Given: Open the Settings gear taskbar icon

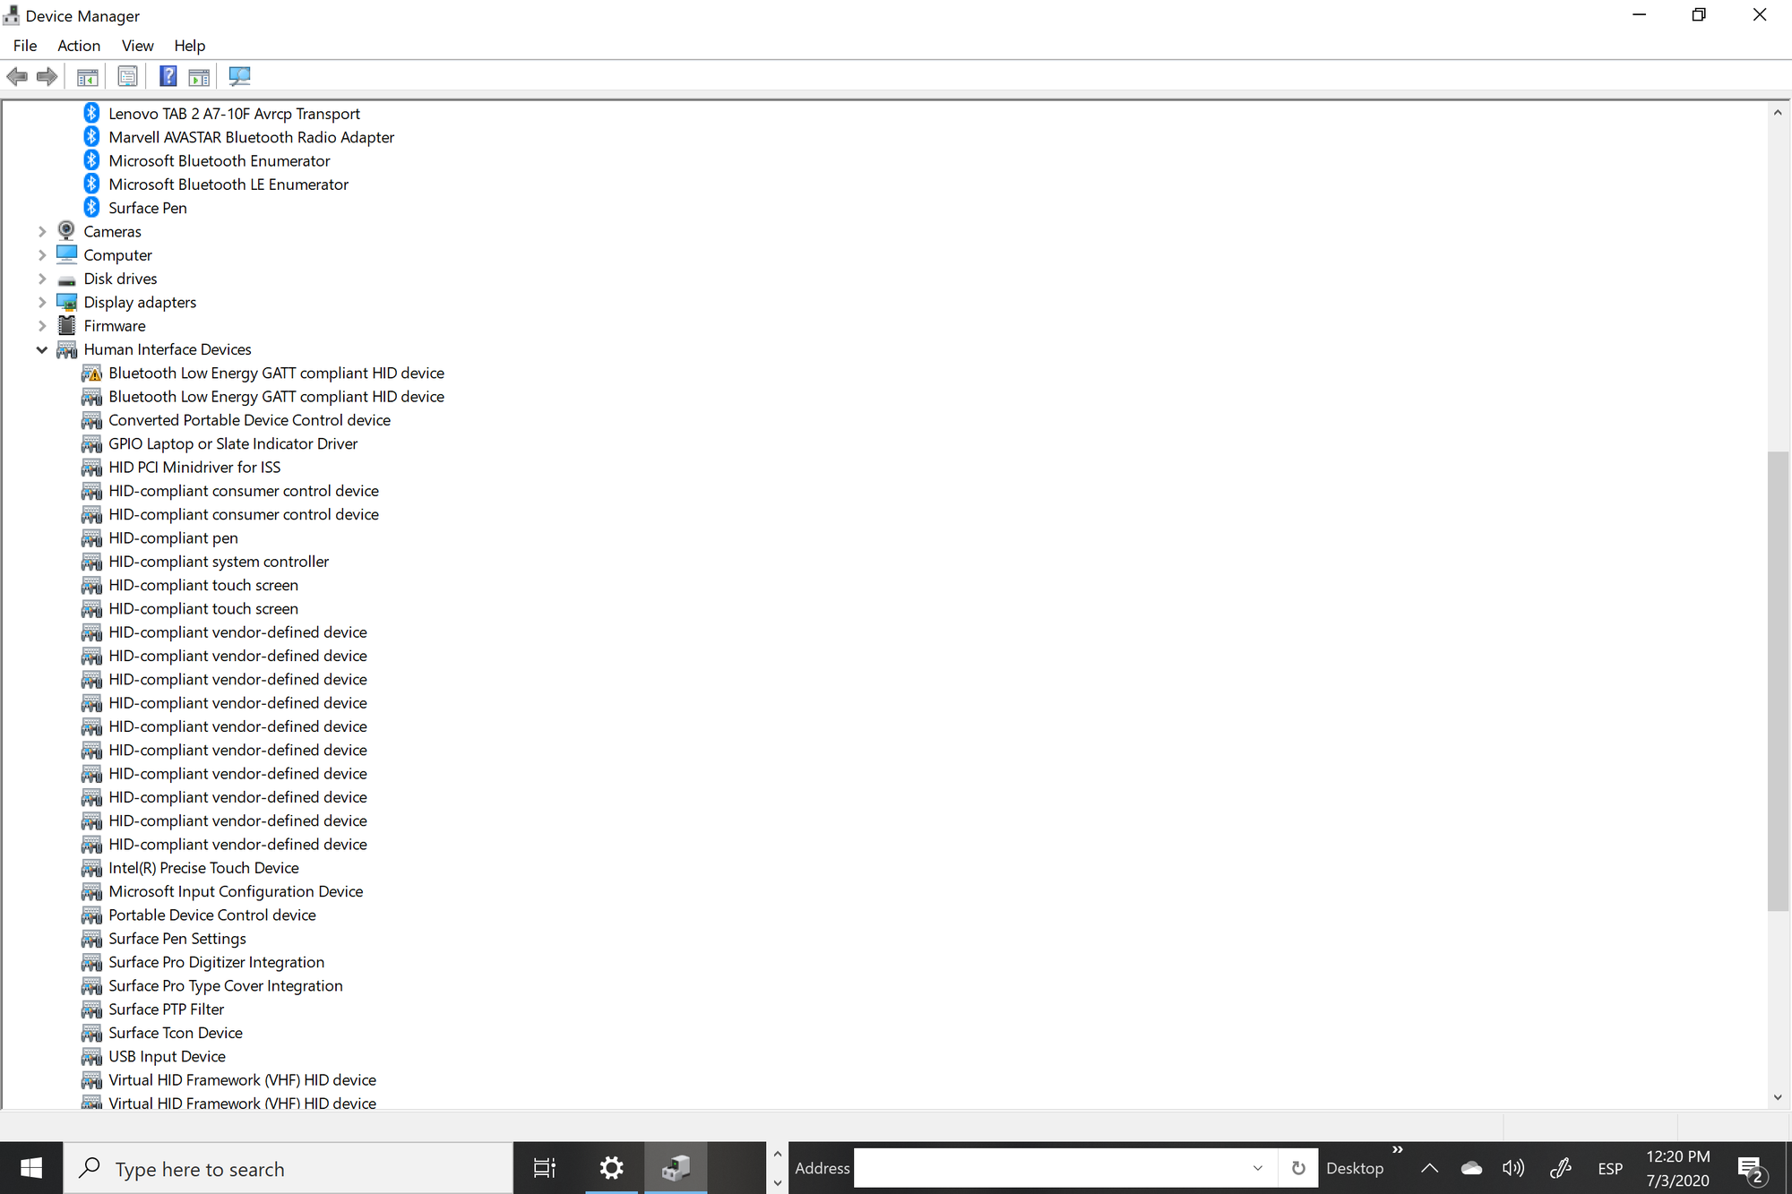Looking at the screenshot, I should [612, 1168].
